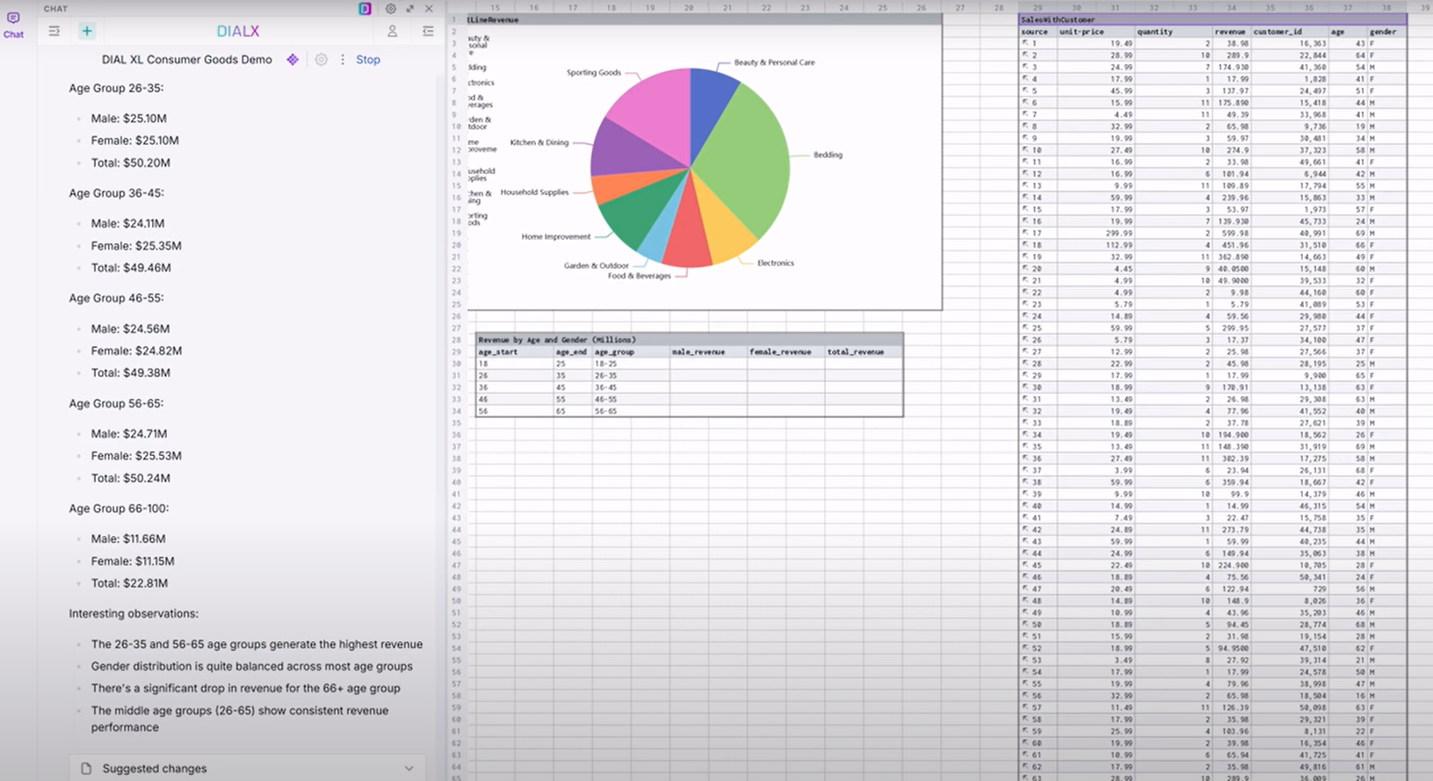Viewport: 1433px width, 781px height.
Task: Click the age_group cell showing 18-25
Action: click(606, 364)
